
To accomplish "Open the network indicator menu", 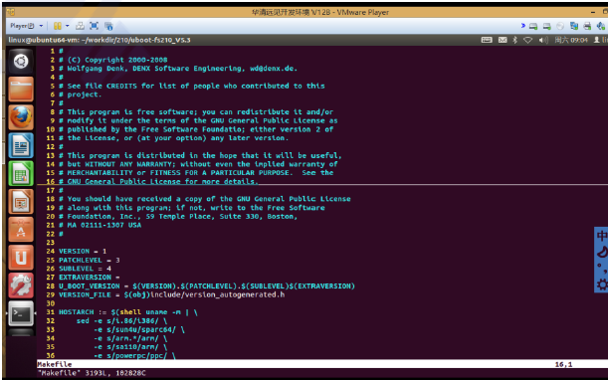I will [527, 40].
